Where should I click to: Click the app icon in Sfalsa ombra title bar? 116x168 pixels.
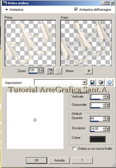(x=5, y=3)
